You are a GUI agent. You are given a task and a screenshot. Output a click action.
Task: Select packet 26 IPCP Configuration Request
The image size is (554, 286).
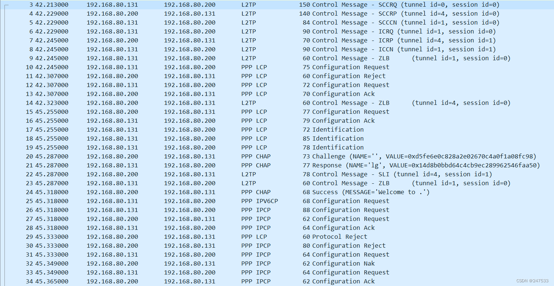point(277,210)
